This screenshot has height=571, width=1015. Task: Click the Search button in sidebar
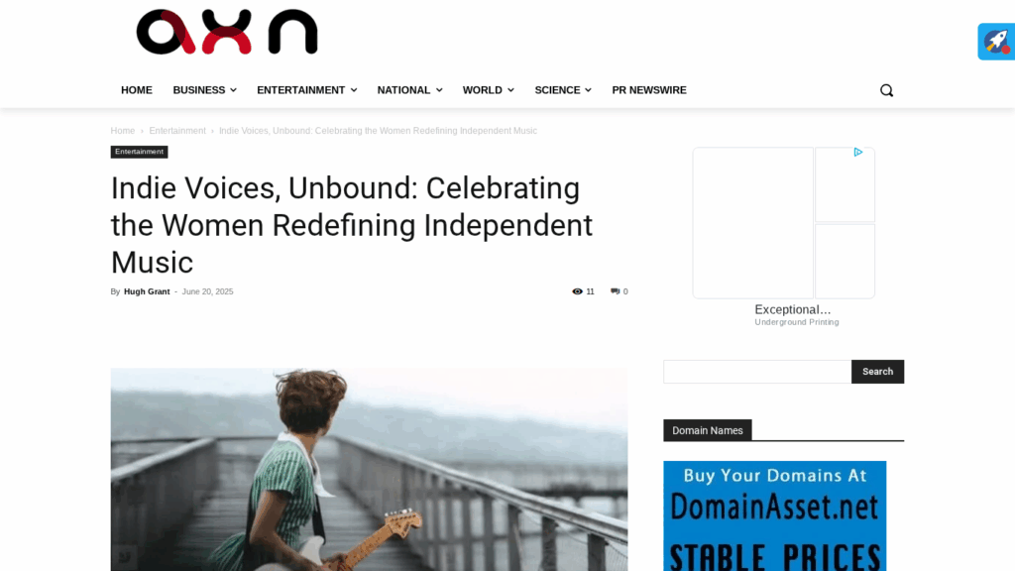point(877,372)
